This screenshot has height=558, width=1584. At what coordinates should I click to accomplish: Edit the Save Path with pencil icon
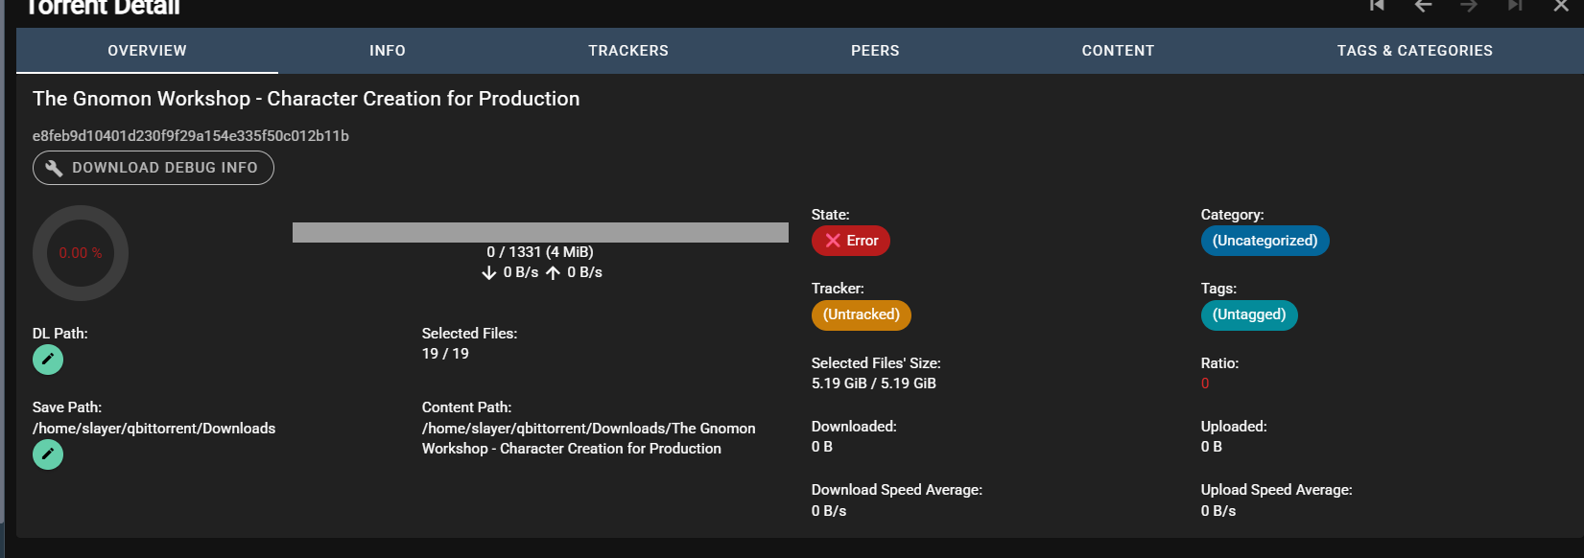tap(48, 454)
